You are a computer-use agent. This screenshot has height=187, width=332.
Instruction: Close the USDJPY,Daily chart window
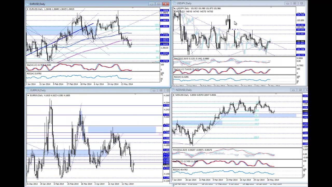pyautogui.click(x=302, y=3)
